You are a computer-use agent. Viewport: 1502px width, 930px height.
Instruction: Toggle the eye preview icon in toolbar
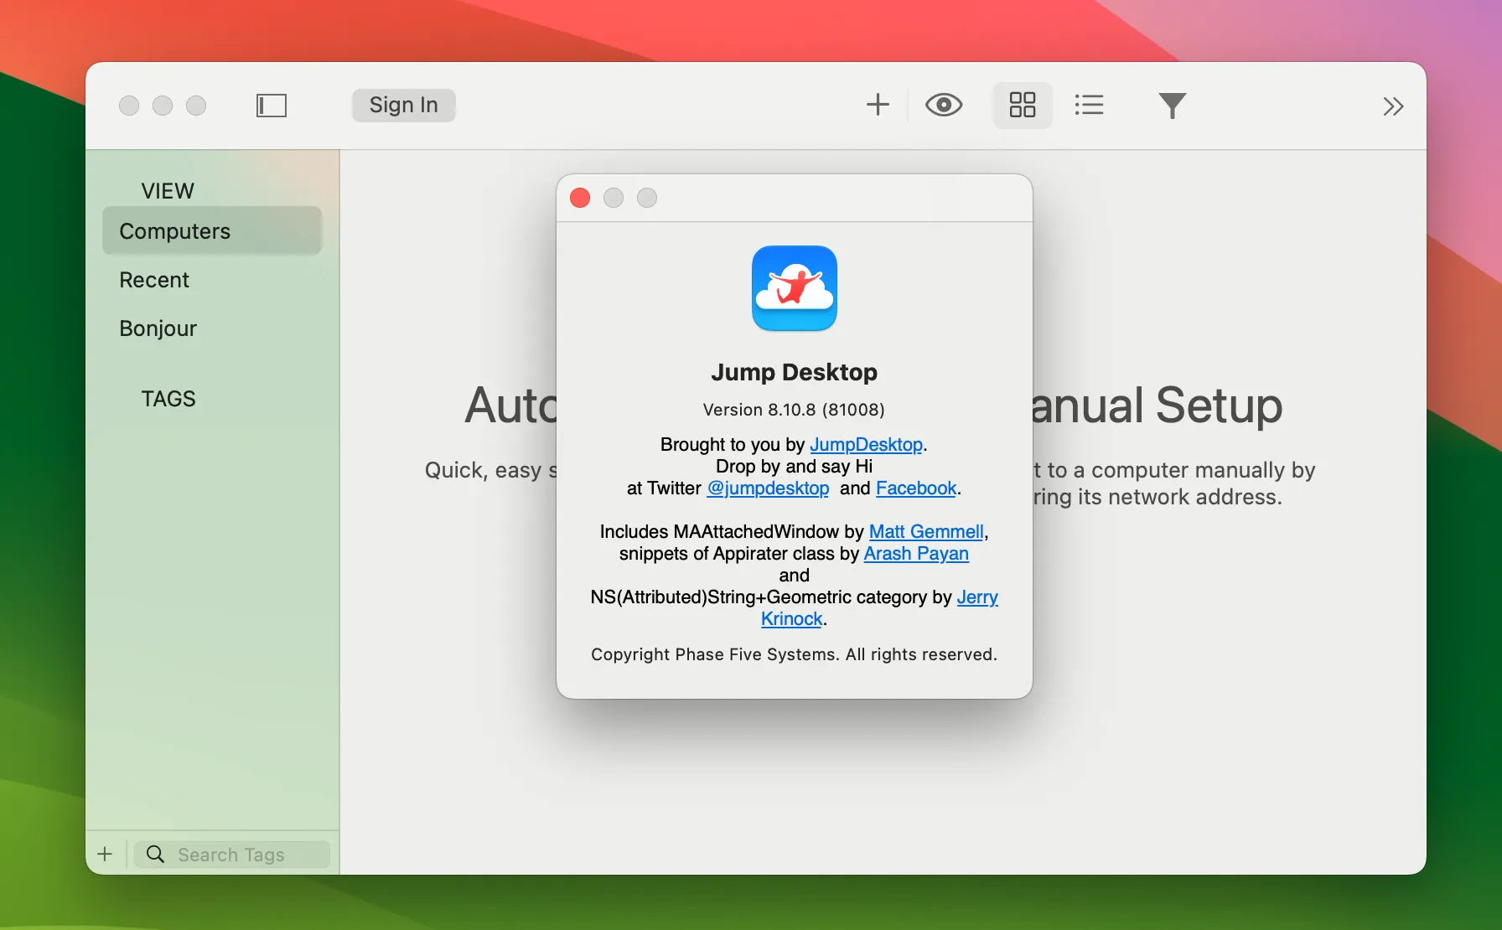[x=944, y=105]
